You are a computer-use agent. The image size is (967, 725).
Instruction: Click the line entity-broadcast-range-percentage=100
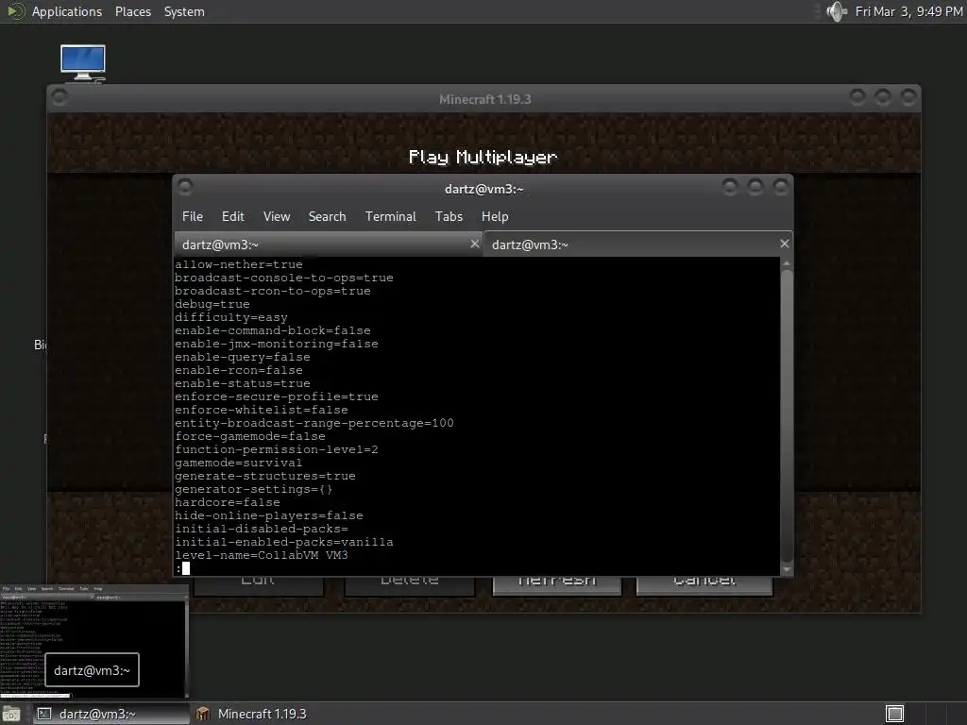(314, 423)
